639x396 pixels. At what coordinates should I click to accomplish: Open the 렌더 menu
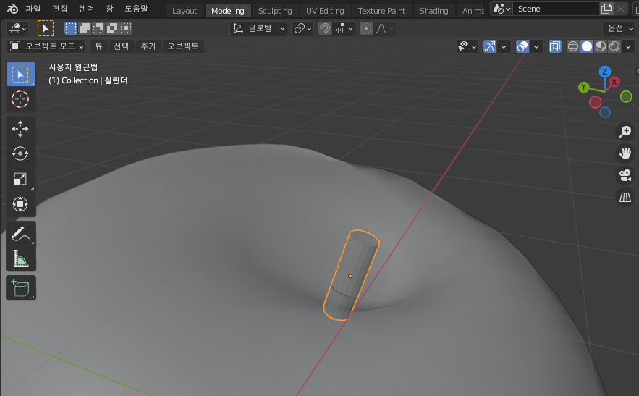point(86,9)
